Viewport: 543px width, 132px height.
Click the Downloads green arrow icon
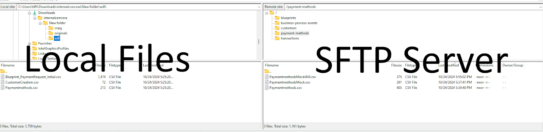[34, 13]
